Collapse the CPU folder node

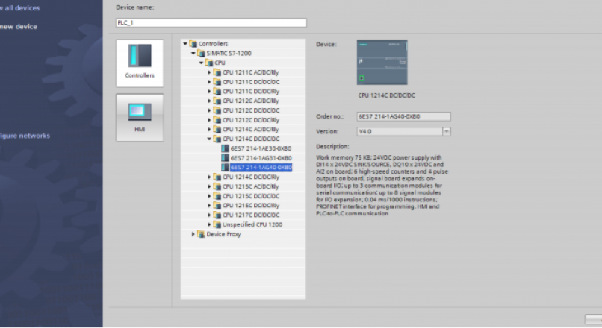[x=202, y=63]
